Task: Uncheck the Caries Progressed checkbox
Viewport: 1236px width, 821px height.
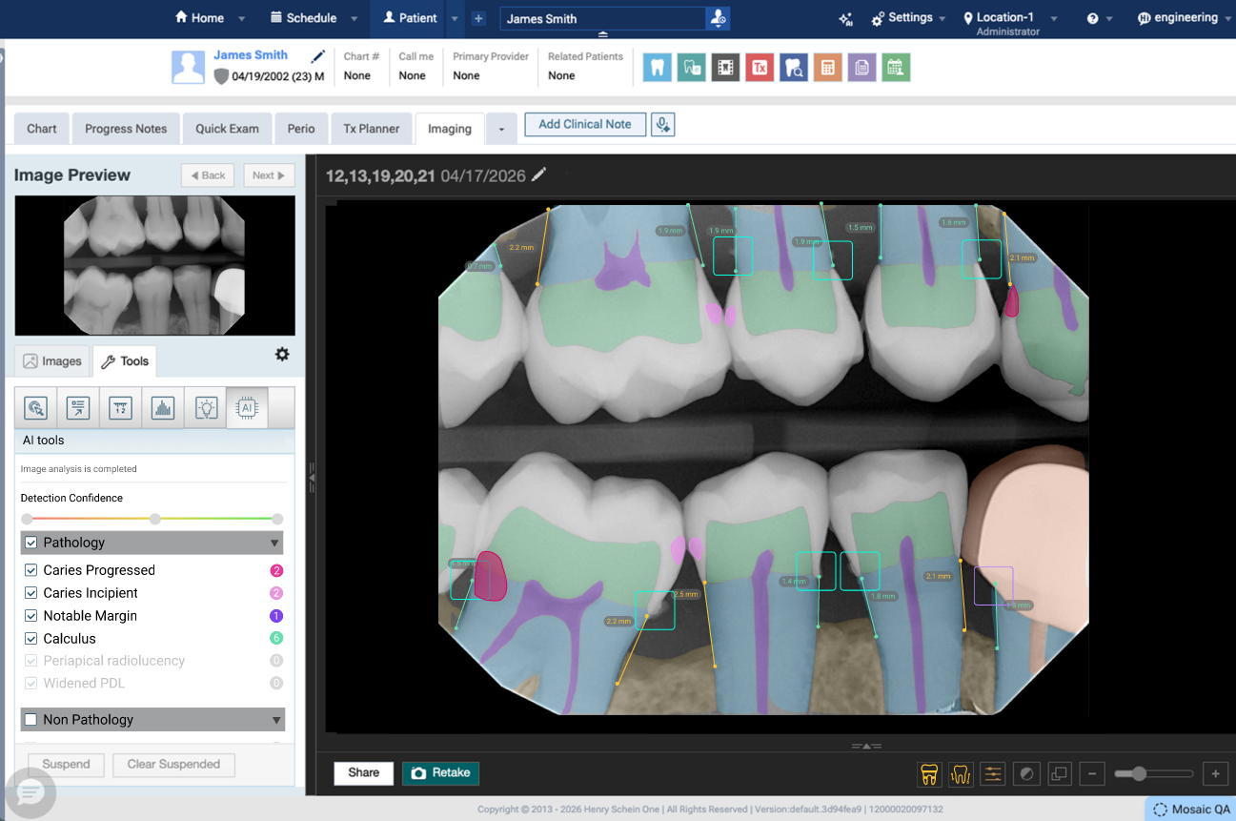Action: (31, 570)
